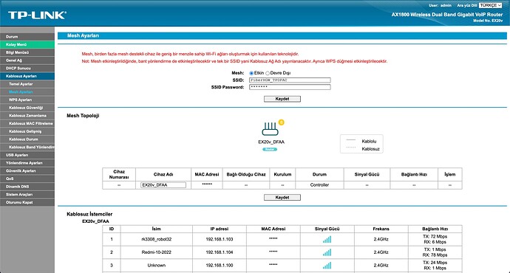Click the IP address 192.168.1.104
Viewport: 510px width, 273px height.
(x=220, y=252)
